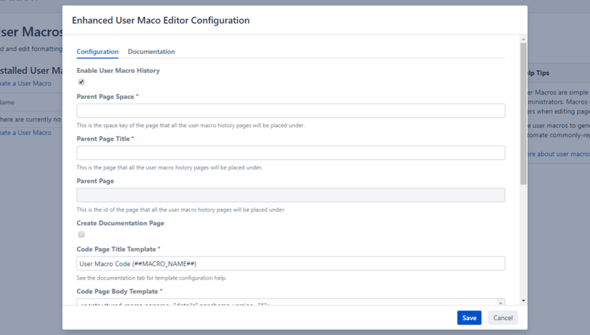Open the upper Create a User Macro link
Viewport: 590px width, 335px height.
click(25, 84)
